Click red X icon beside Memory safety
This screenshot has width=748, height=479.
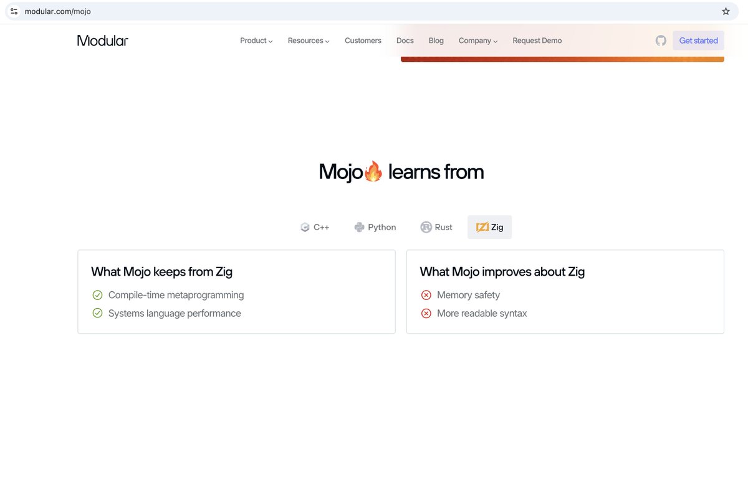[x=426, y=295]
